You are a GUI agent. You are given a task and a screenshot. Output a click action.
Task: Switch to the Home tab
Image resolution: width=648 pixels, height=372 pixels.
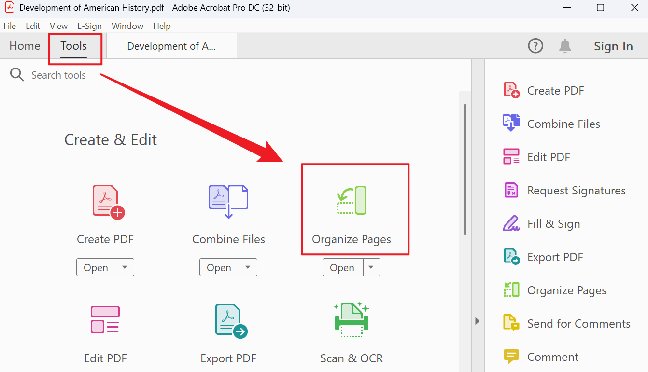[25, 46]
